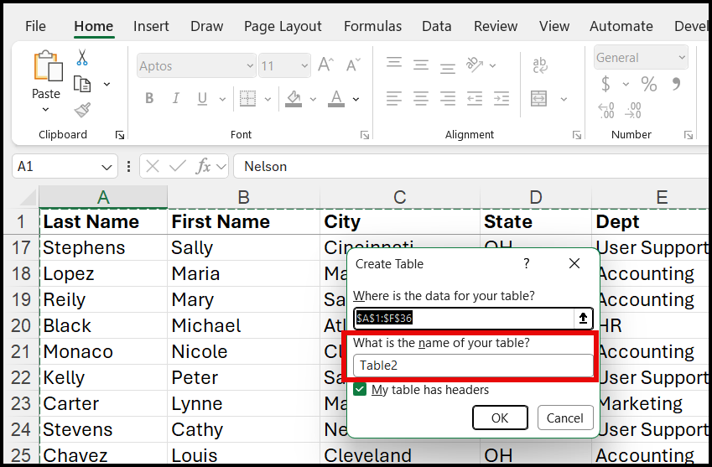Screen dimensions: 712x467
Task: Click the formula bar showing Nelson
Action: (472, 167)
